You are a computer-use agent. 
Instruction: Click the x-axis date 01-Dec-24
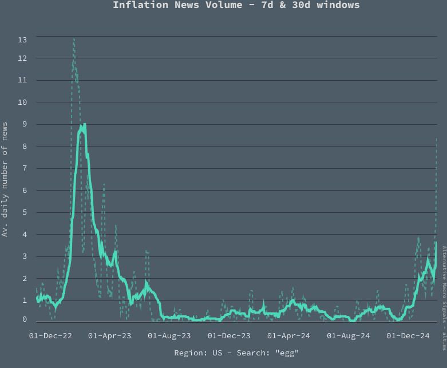point(408,336)
